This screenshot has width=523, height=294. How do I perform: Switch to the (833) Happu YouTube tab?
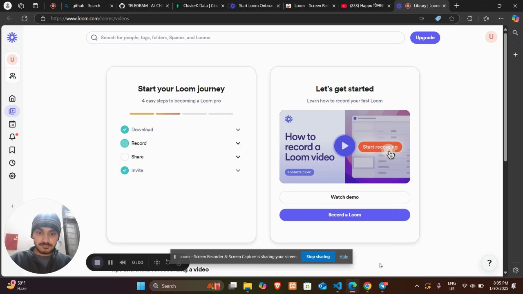366,6
